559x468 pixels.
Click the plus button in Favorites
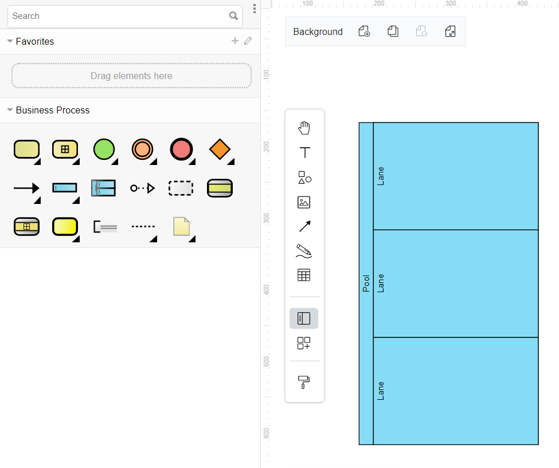234,41
